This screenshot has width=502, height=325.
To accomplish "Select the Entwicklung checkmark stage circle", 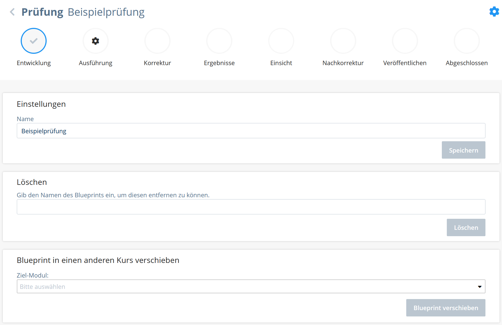I will (x=34, y=41).
